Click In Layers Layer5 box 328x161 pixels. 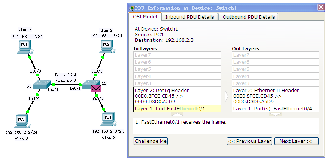click(177, 69)
